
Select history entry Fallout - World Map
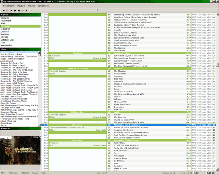(19, 121)
